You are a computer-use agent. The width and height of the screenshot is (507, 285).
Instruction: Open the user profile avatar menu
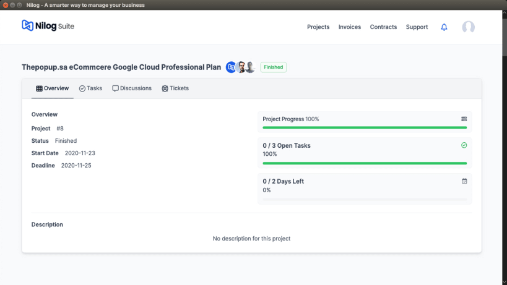click(x=468, y=27)
